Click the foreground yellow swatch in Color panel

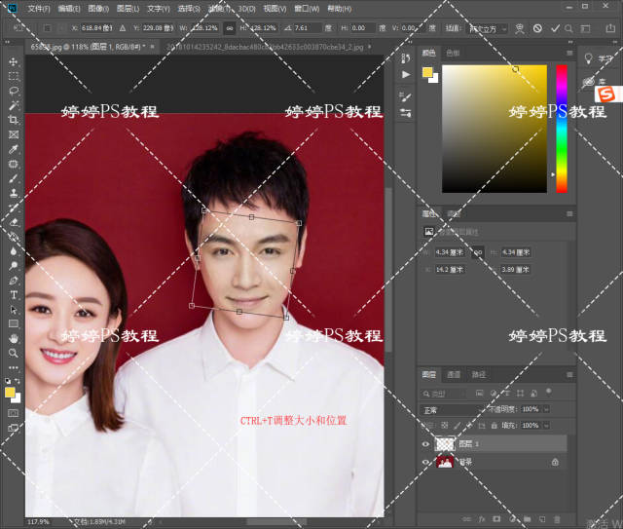pyautogui.click(x=427, y=72)
